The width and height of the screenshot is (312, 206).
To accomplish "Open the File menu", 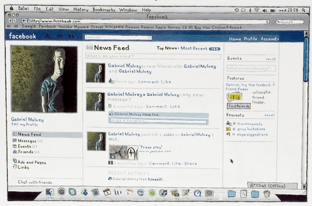I will tap(37, 9).
